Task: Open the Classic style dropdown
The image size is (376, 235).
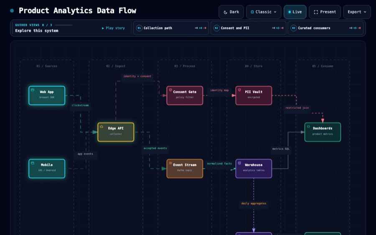Action: coord(264,12)
